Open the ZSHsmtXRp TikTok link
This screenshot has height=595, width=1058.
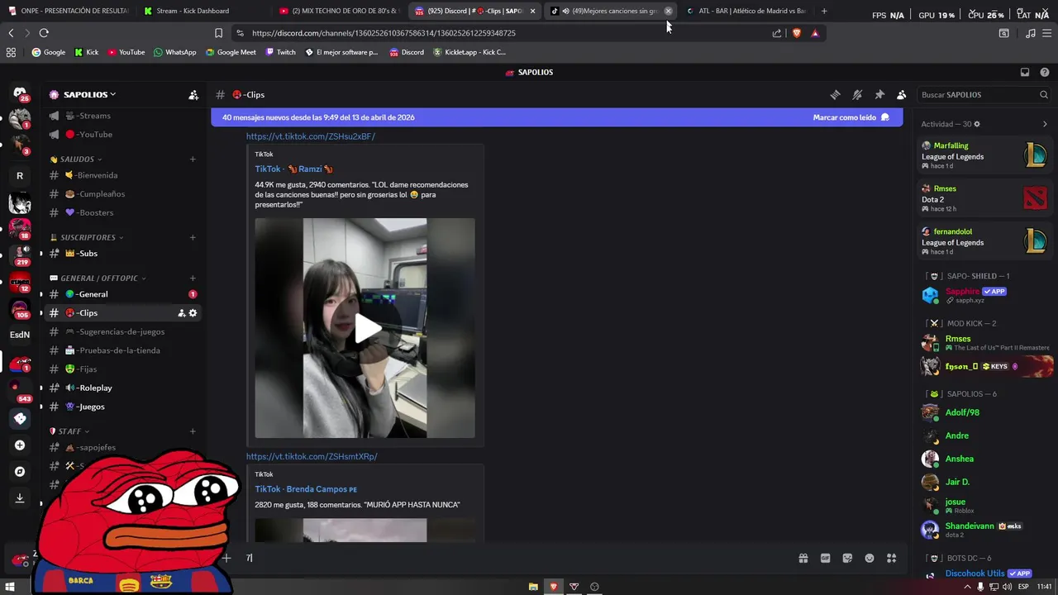click(312, 456)
